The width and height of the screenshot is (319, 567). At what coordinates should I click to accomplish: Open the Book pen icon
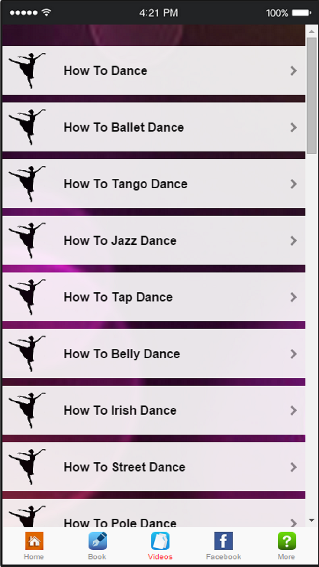coord(97,541)
